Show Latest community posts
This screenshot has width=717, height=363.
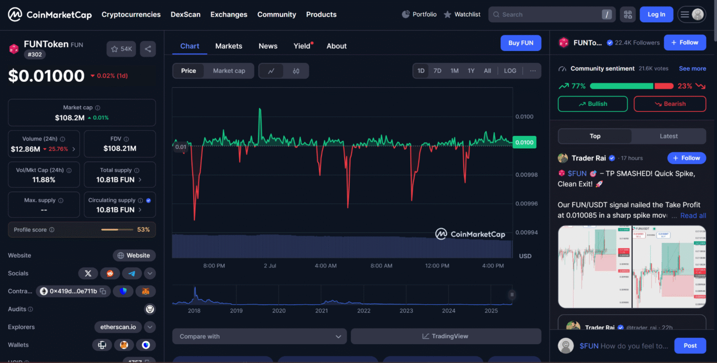tap(668, 136)
